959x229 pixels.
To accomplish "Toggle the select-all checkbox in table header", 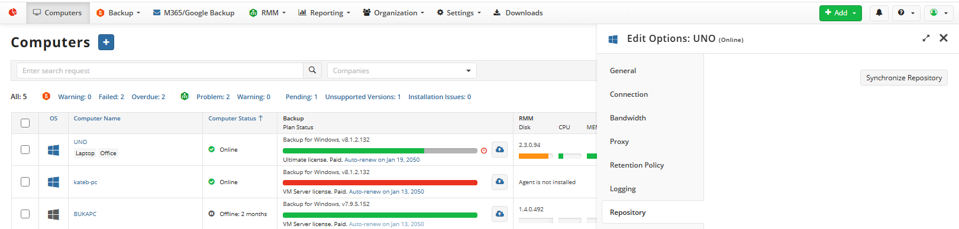I will (25, 123).
